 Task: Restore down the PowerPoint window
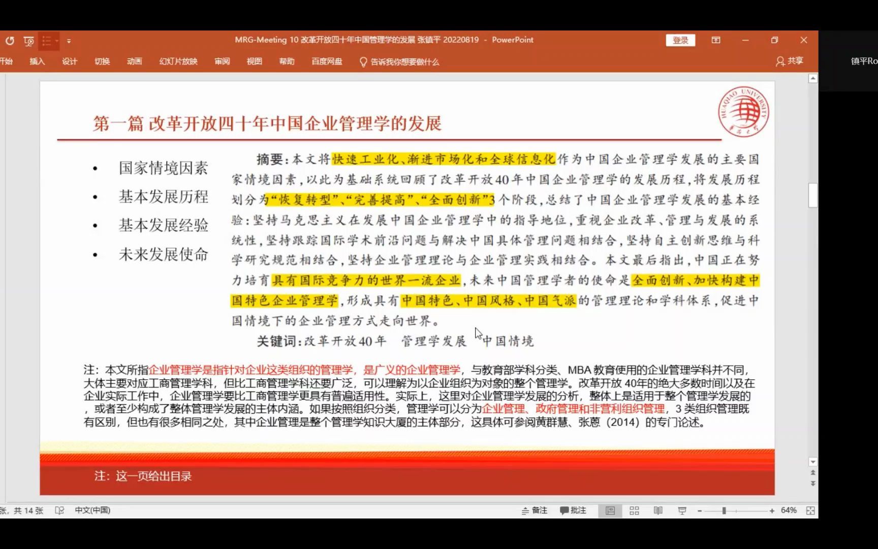click(774, 40)
